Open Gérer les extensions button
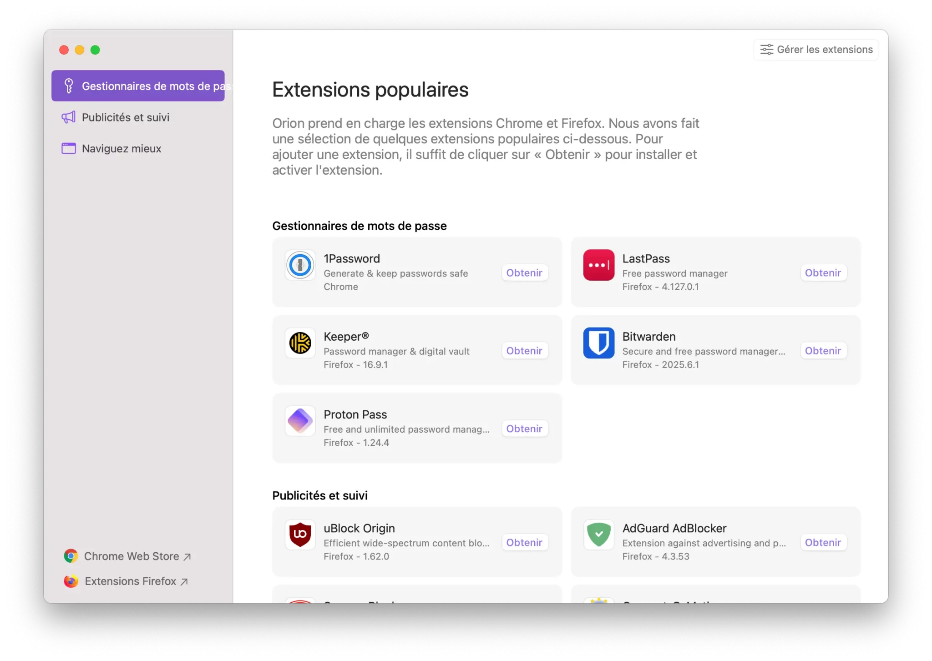 (x=816, y=50)
